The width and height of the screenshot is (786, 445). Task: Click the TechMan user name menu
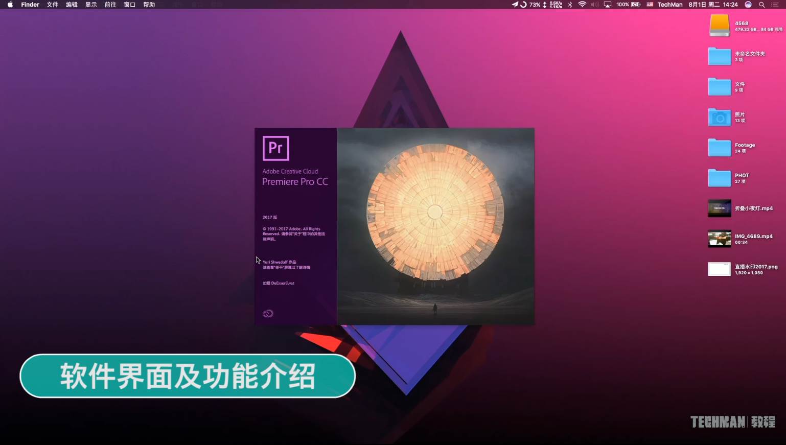pyautogui.click(x=670, y=5)
